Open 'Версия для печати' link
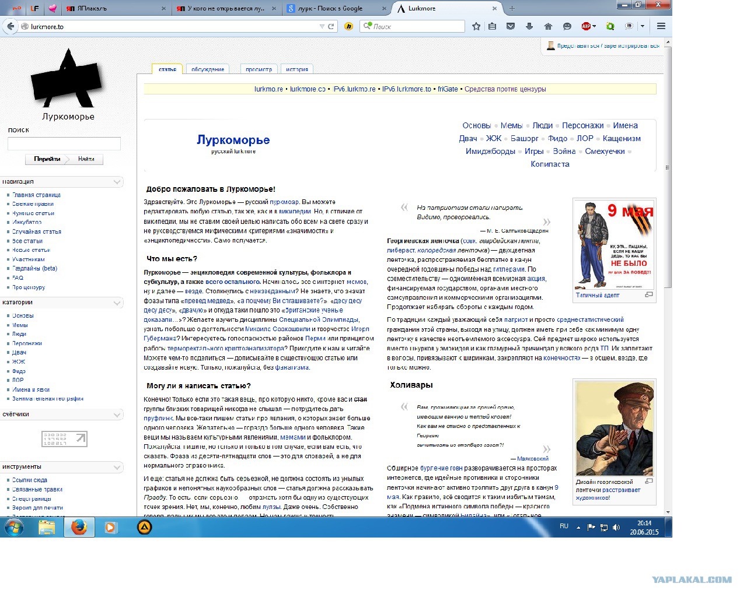This screenshot has width=747, height=597. [x=37, y=508]
